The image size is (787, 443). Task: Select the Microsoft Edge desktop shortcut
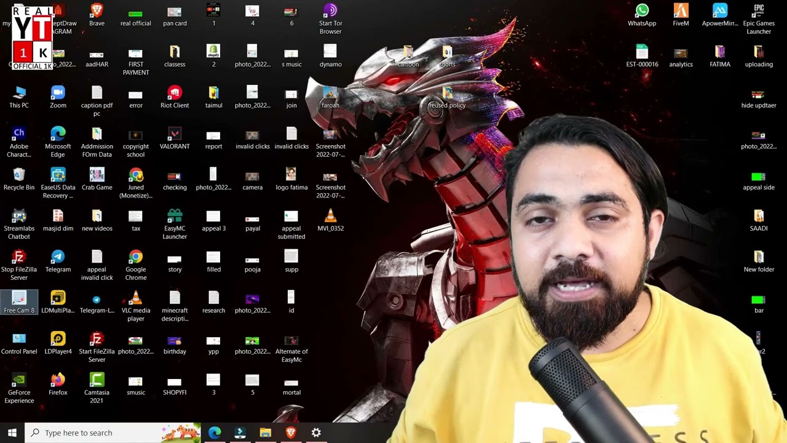(58, 142)
